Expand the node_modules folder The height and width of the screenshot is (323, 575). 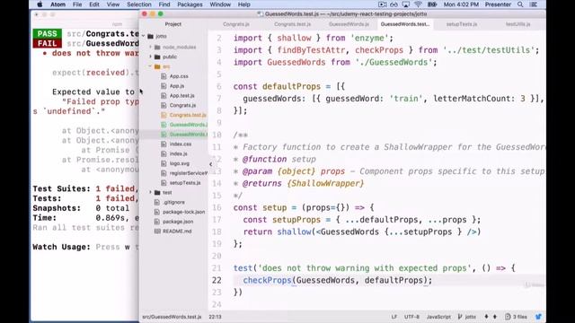[150, 48]
